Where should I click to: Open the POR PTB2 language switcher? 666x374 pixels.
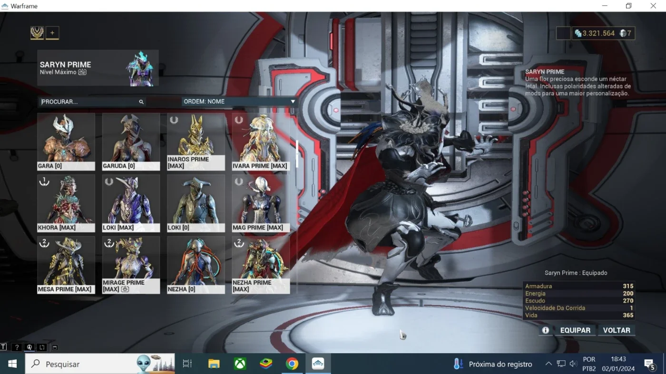(x=589, y=364)
